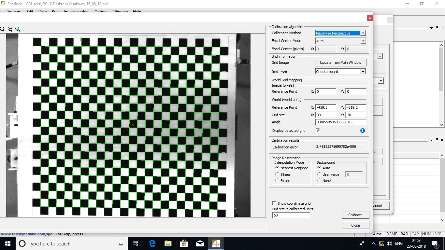Viewport: 445px width, 250px height.
Task: Click the zoom 1:1 magnifier icon
Action: (x=2, y=29)
